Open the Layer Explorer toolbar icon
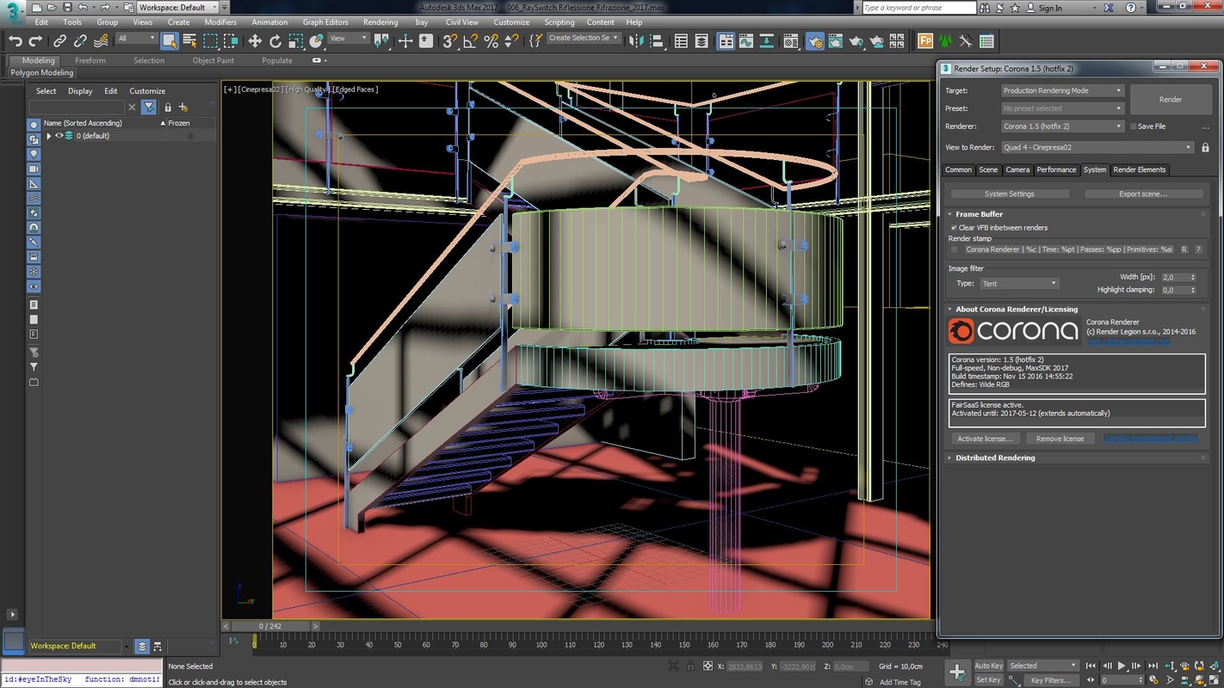 pyautogui.click(x=702, y=40)
